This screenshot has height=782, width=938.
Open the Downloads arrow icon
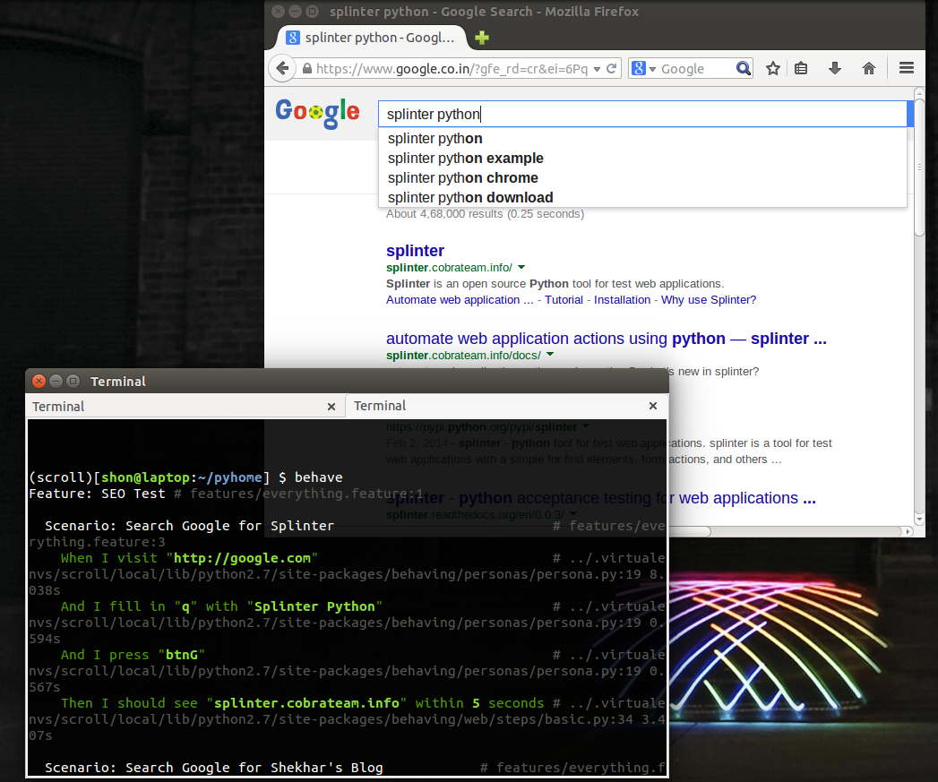[835, 69]
